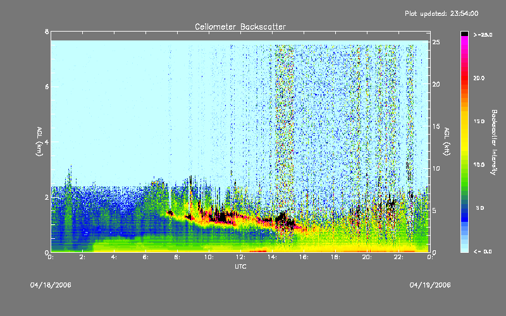Image resolution: width=506 pixels, height=316 pixels.
Task: Click the "Plot updated: 23:54:00" timestamp
Action: coord(441,13)
